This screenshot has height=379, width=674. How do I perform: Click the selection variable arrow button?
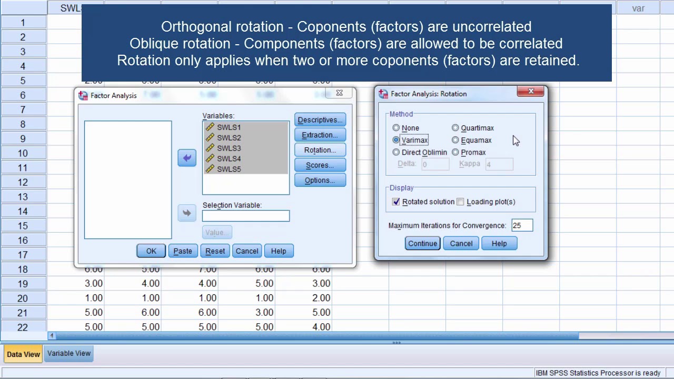[x=187, y=213]
